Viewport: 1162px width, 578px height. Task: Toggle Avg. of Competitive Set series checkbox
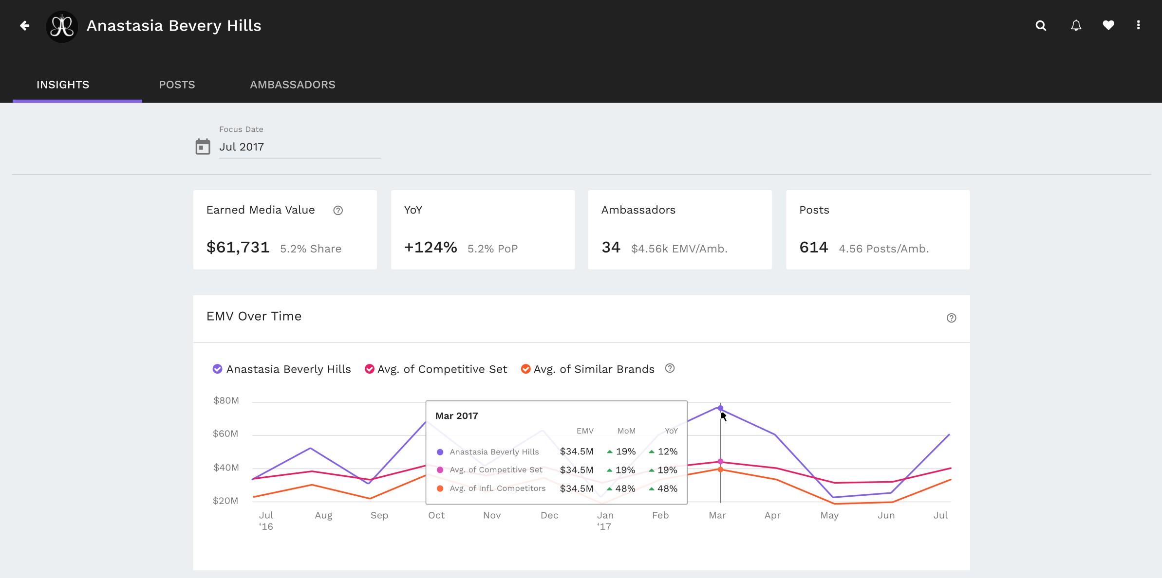click(370, 369)
